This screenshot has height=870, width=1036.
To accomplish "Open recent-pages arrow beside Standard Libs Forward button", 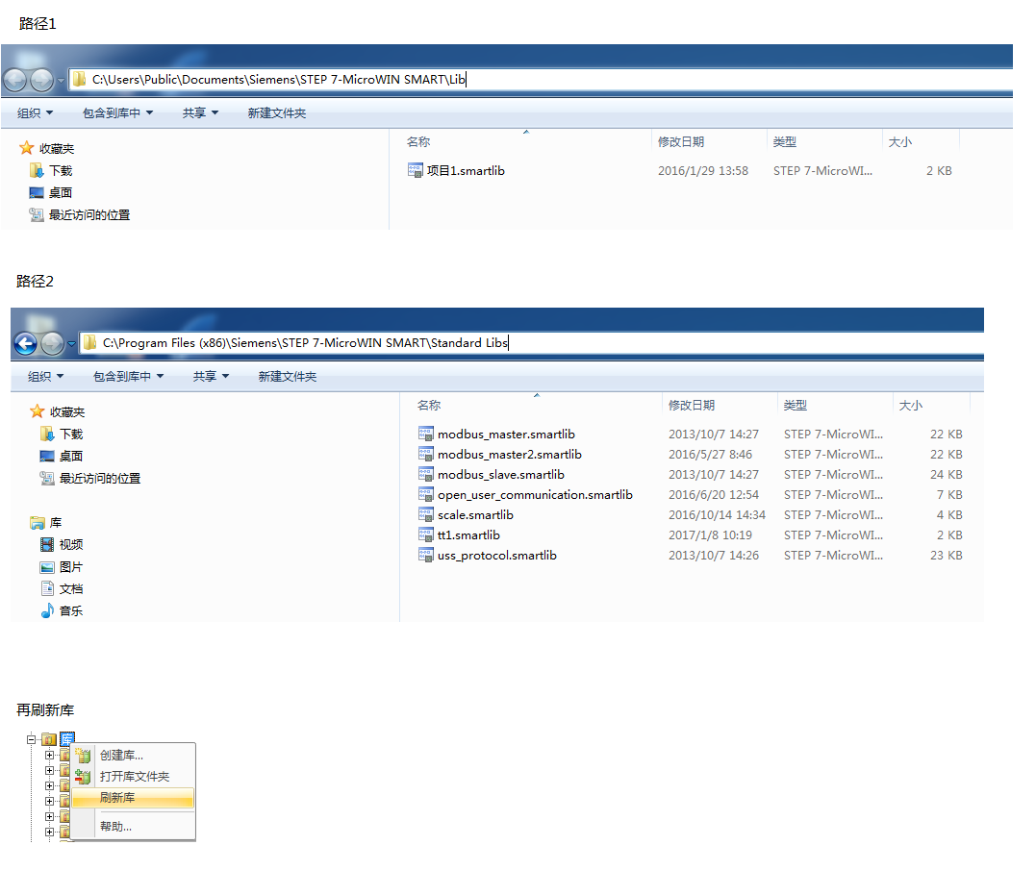I will point(71,344).
